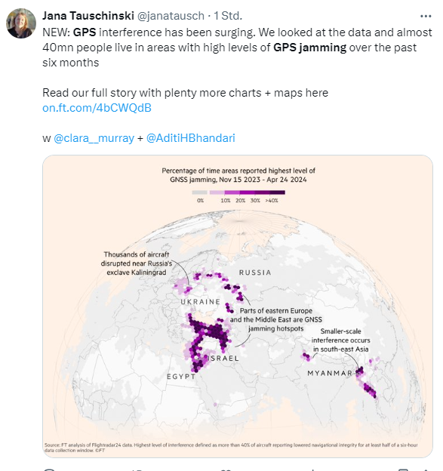The image size is (443, 471).
Task: Open Jana Tauschinski's profile picture
Action: click(21, 23)
